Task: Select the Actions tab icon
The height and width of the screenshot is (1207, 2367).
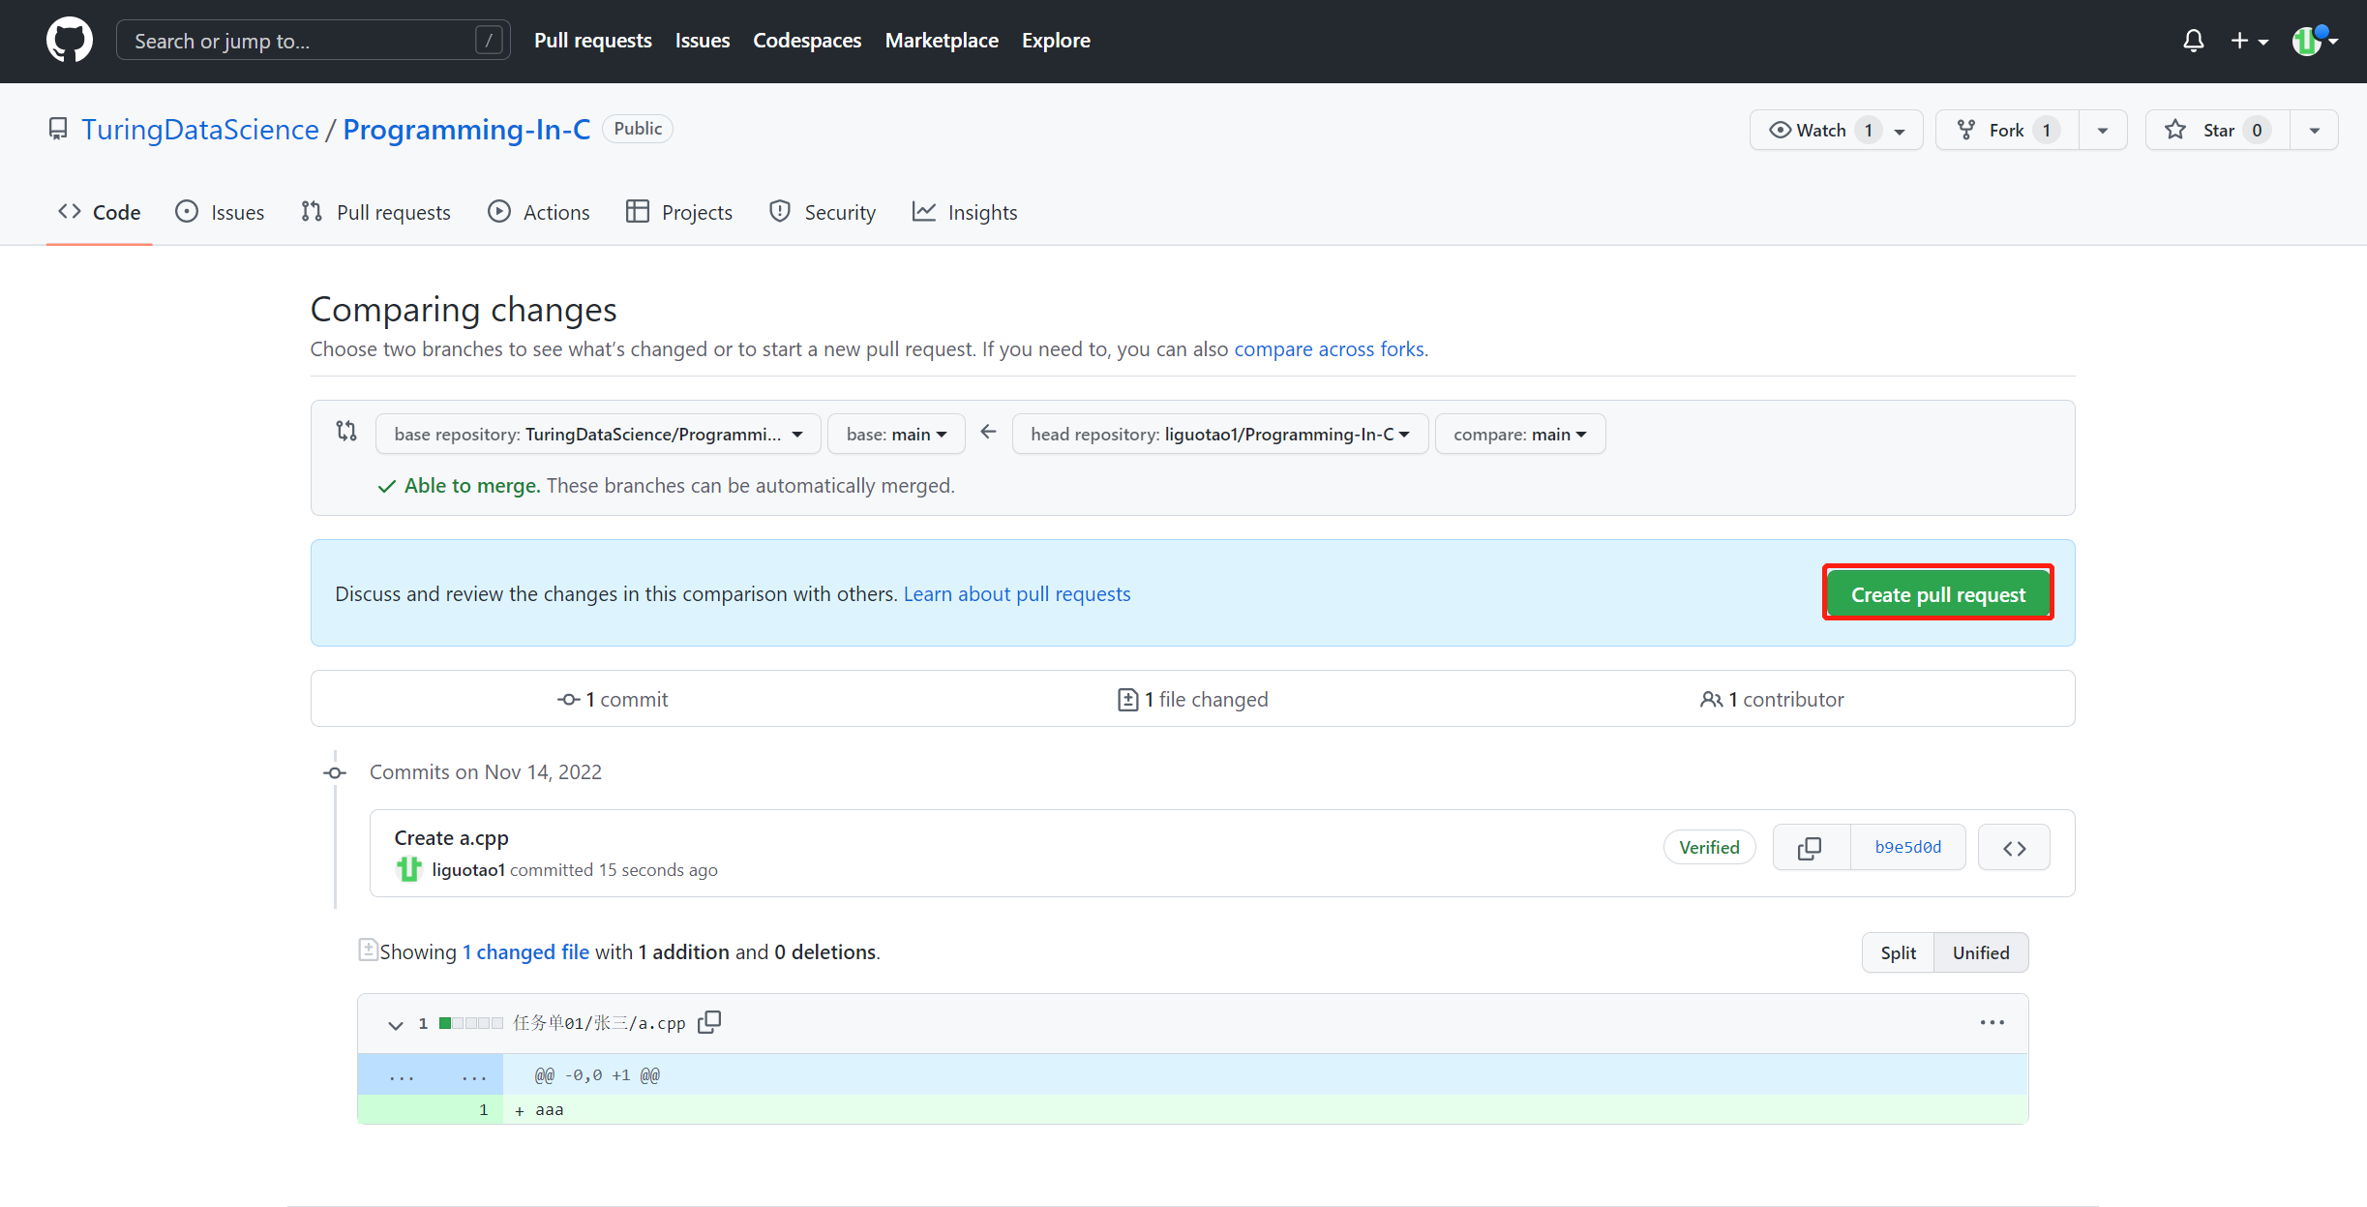Action: pyautogui.click(x=499, y=211)
